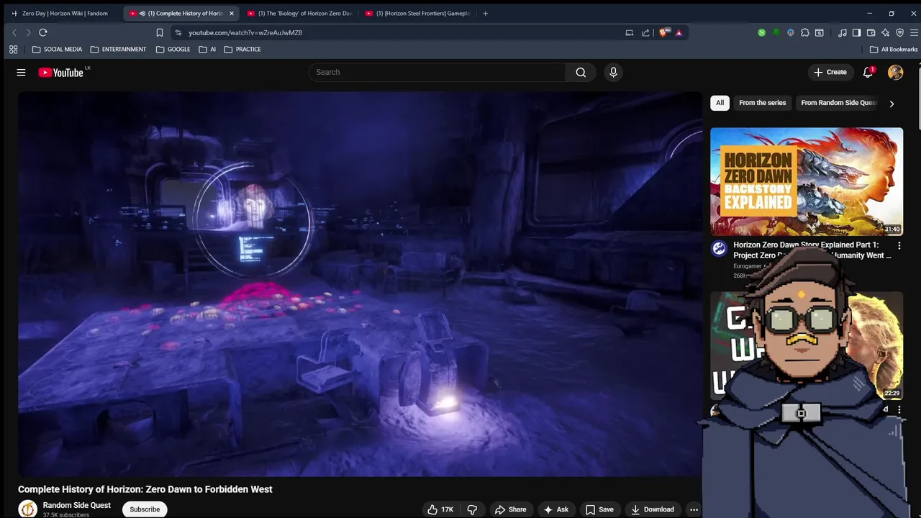Like the video with thumbs up

click(x=440, y=509)
